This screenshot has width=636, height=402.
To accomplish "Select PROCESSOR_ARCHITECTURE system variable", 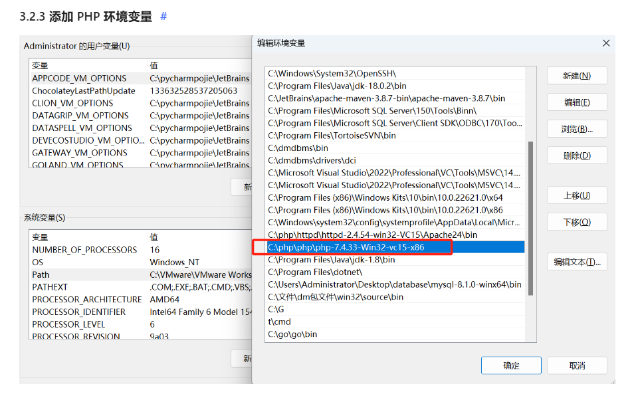I will [x=140, y=300].
